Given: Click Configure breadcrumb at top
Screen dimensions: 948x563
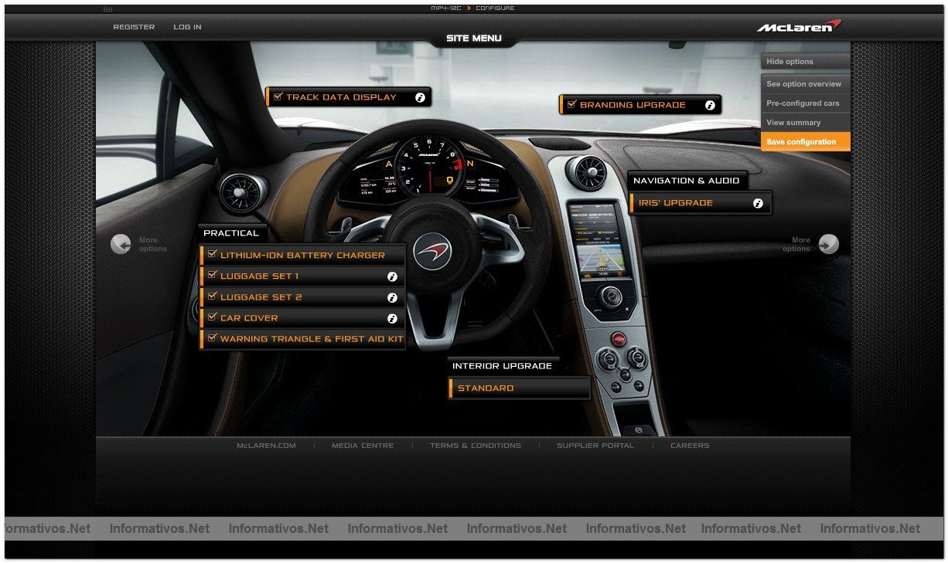Looking at the screenshot, I should coord(495,8).
